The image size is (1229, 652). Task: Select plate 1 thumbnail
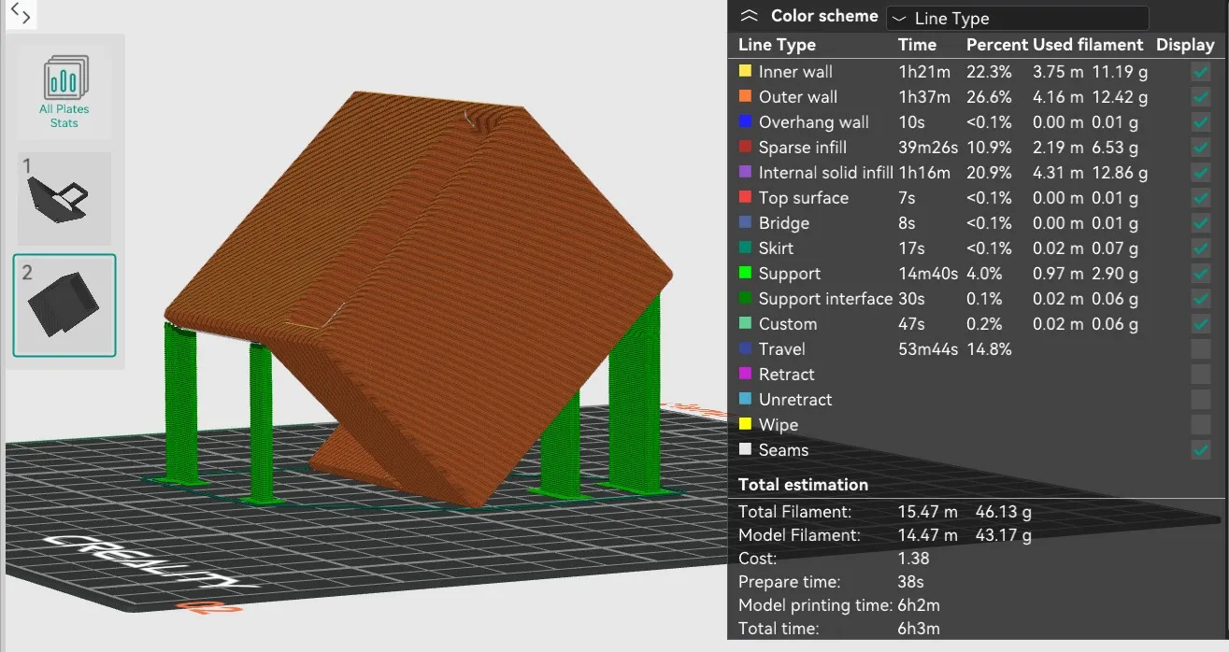tap(64, 198)
